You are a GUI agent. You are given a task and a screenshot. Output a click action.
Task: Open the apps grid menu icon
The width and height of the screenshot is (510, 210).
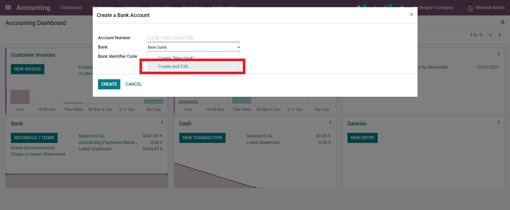pyautogui.click(x=8, y=7)
